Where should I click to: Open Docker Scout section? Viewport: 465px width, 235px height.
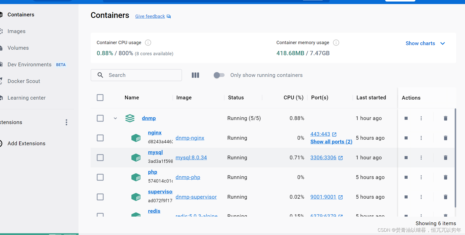(24, 81)
